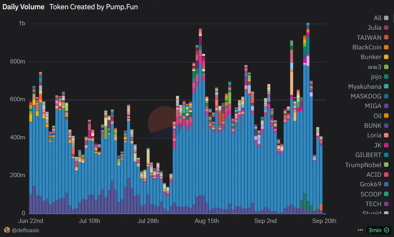Click the TrumpNobel legend label
Viewport: 394px width, 237px height.
pos(363,165)
